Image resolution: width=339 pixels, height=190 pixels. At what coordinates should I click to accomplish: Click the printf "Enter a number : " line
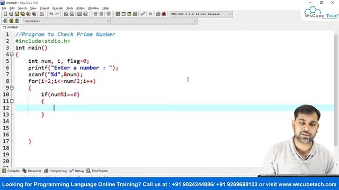73,68
